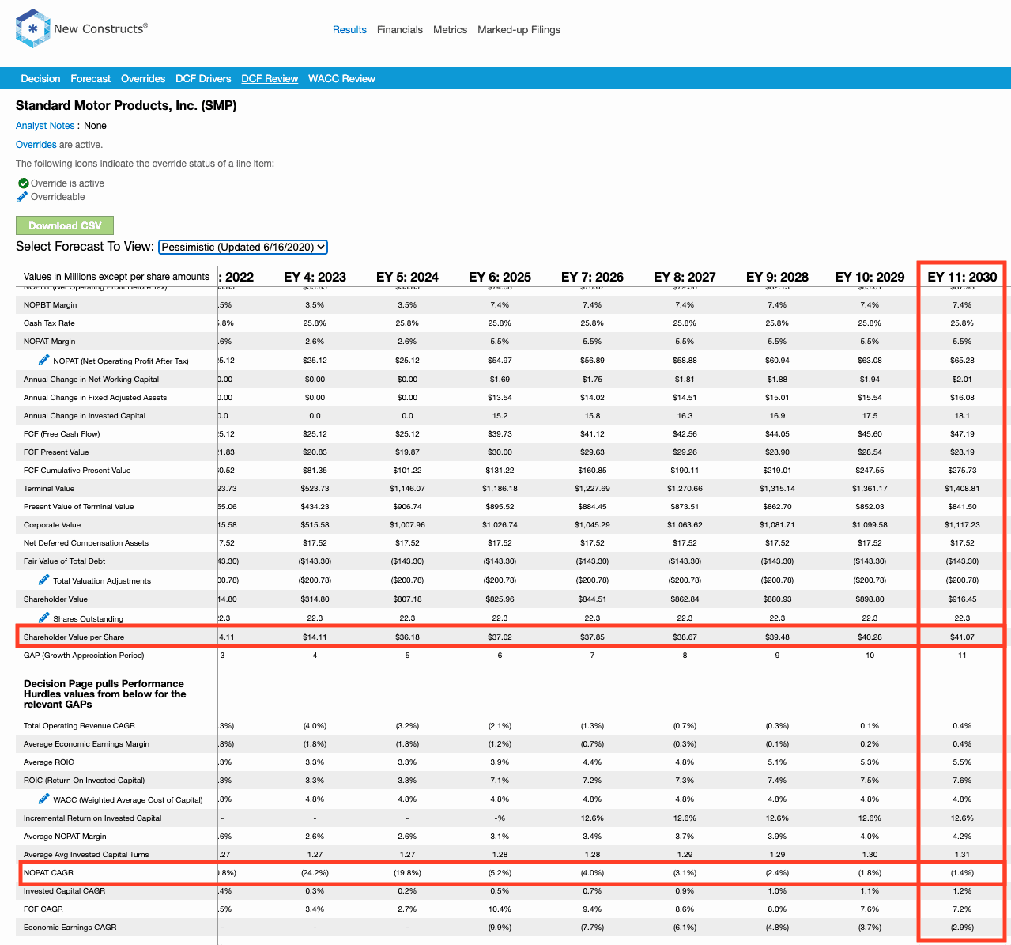Click the Invested Capital CAGR row label
The width and height of the screenshot is (1011, 945).
point(64,891)
